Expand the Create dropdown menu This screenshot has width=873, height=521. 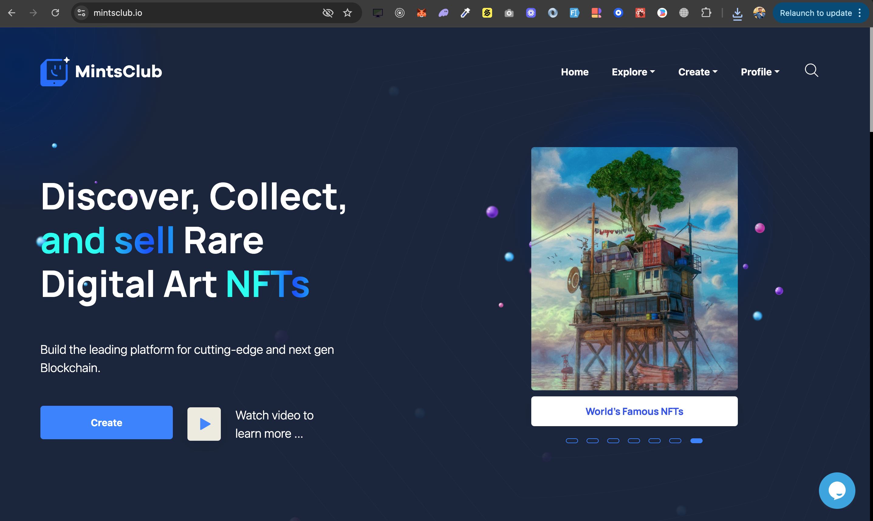(x=698, y=72)
